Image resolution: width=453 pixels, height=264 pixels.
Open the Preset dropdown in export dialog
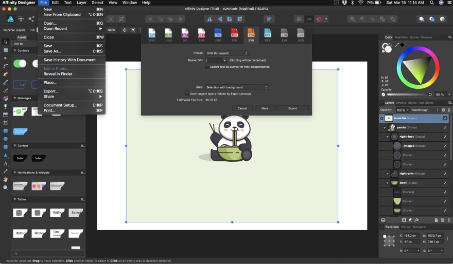tap(227, 53)
